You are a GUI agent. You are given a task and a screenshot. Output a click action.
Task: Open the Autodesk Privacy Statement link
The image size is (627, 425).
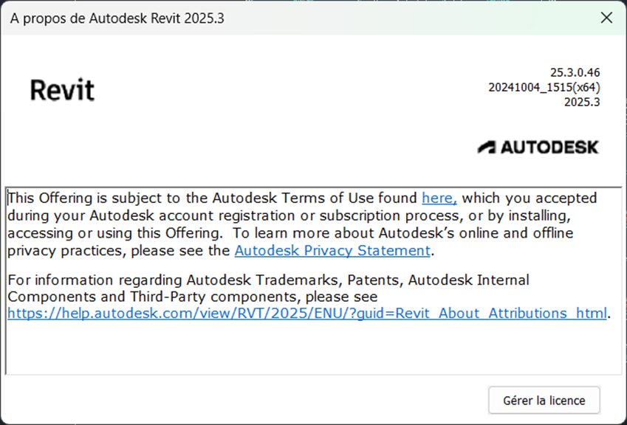(x=332, y=250)
